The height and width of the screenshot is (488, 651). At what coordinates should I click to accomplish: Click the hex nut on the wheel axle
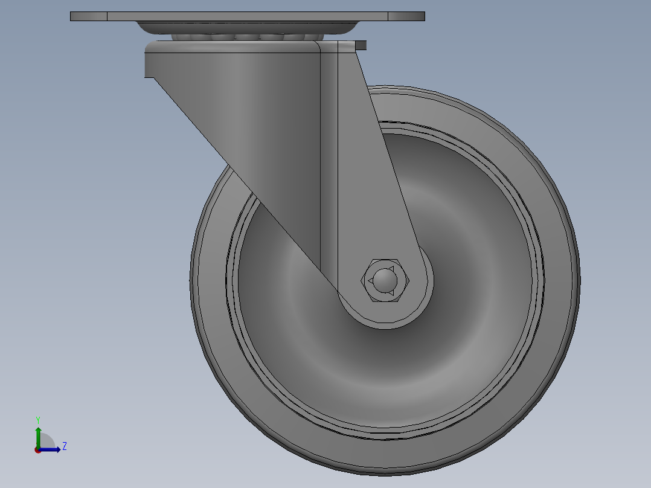point(385,280)
